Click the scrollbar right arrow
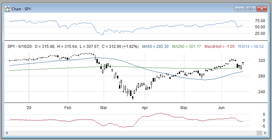This screenshot has width=272, height=140. [265, 133]
